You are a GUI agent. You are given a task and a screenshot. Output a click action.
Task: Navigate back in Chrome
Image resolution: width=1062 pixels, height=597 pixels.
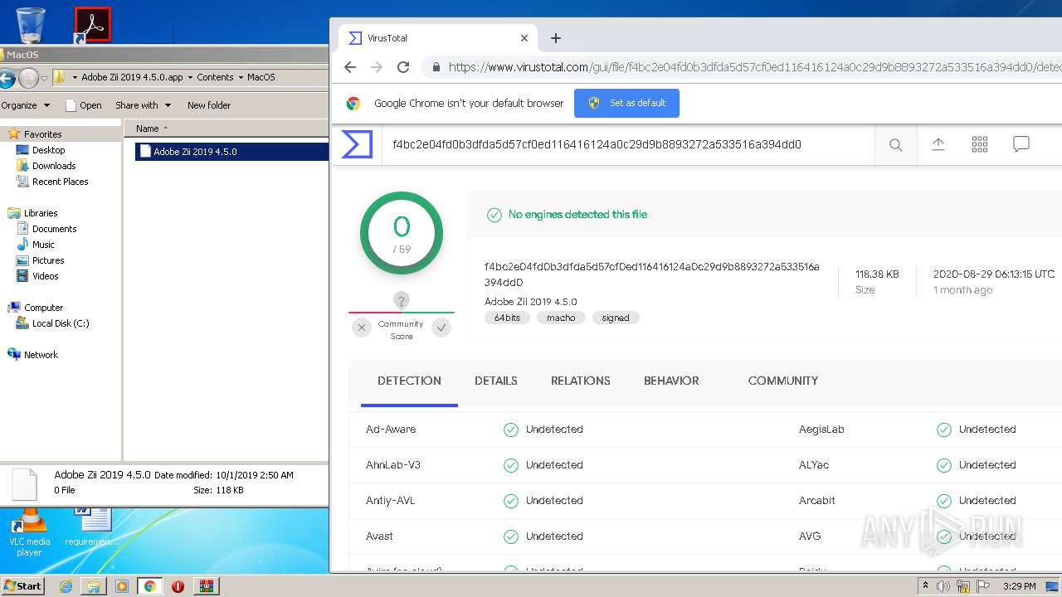[350, 68]
